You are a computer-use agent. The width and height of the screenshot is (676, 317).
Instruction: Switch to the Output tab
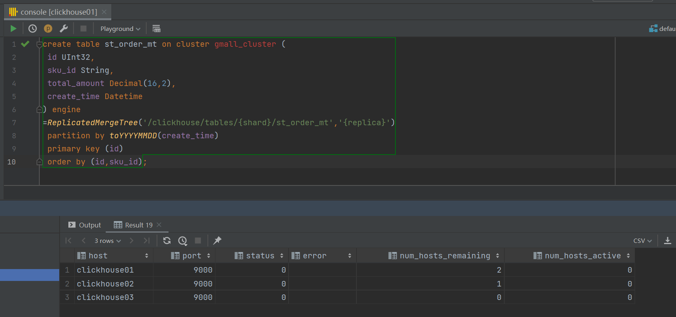click(85, 225)
